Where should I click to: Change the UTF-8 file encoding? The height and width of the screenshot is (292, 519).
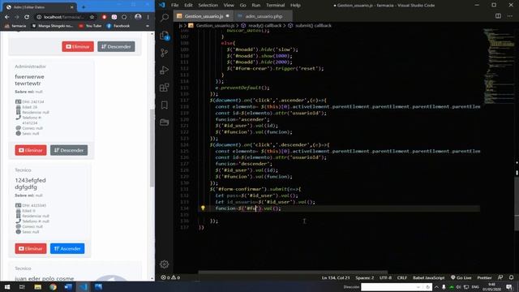click(x=385, y=277)
